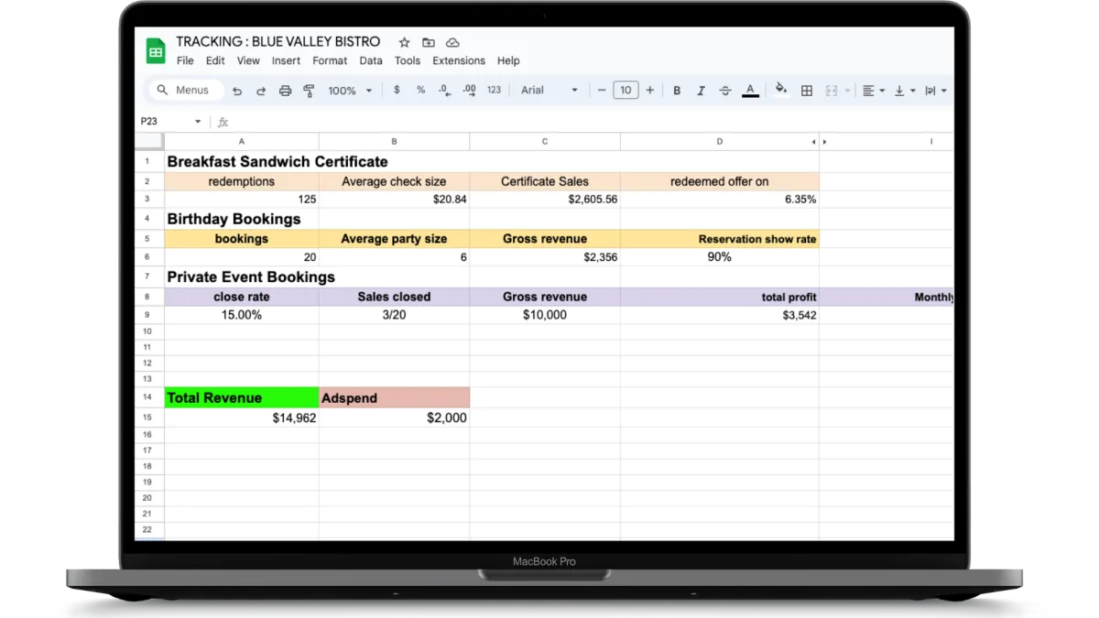
Task: Select cell with value $3,542
Action: pos(720,315)
